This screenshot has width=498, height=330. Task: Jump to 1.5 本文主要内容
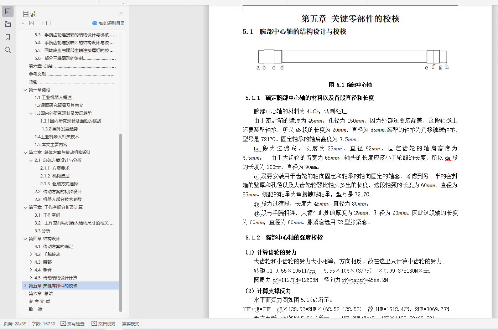pyautogui.click(x=51, y=145)
